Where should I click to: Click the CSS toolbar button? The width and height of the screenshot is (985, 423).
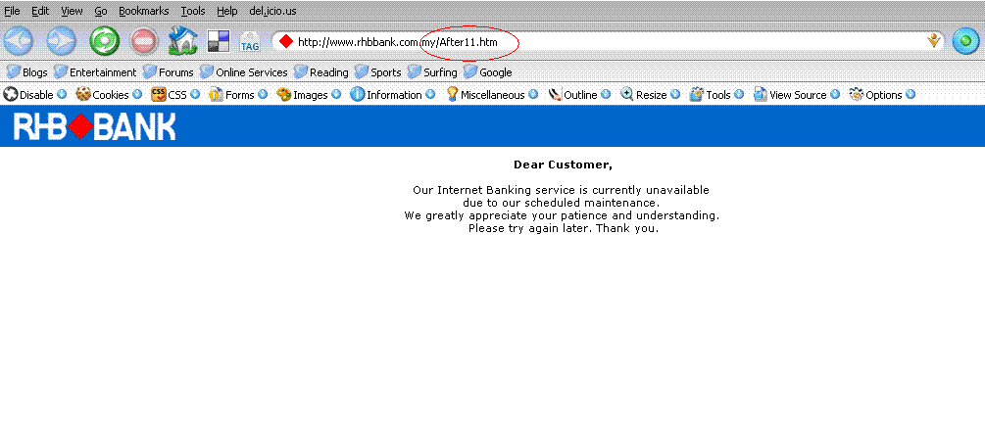point(169,95)
